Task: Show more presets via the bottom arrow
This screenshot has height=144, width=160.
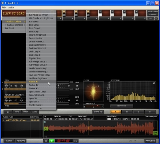Action: (x=41, y=108)
